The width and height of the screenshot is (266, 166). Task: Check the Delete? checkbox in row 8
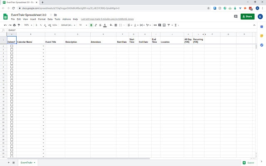click(x=12, y=67)
